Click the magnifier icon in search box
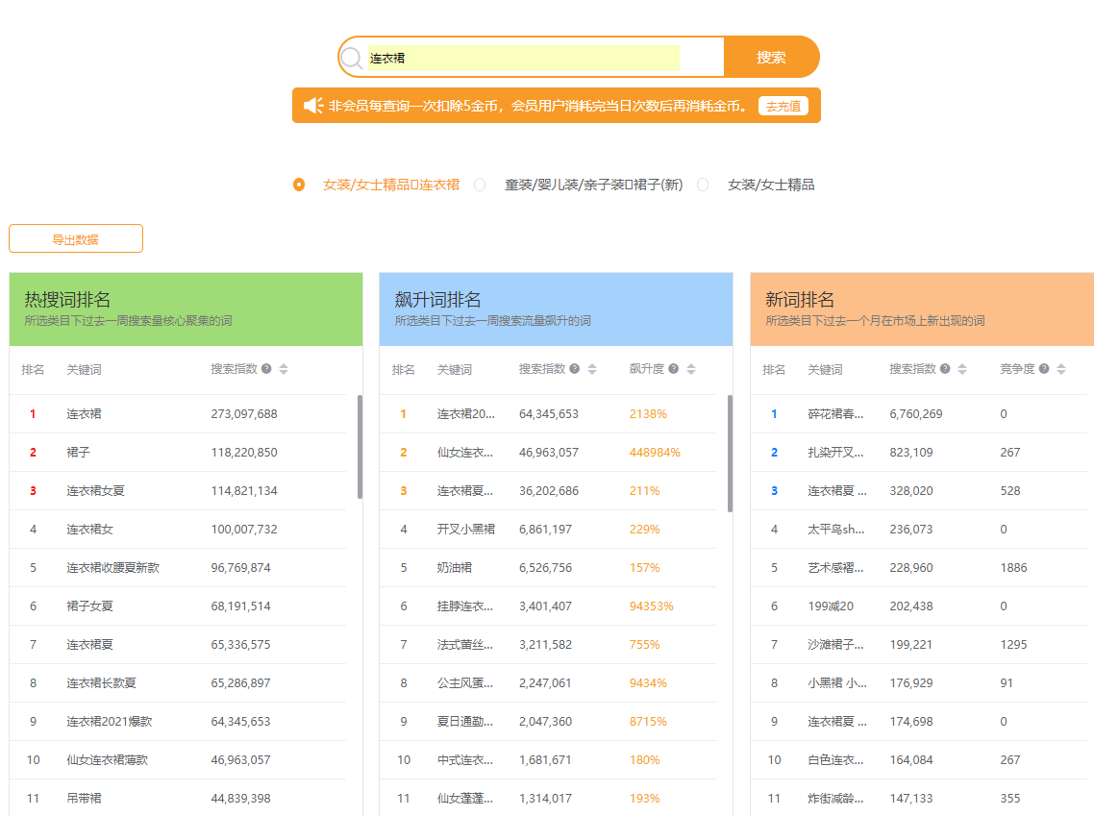The image size is (1094, 816). (352, 57)
